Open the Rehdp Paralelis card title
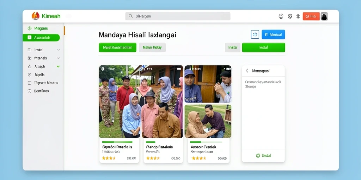The height and width of the screenshot is (180, 361). pyautogui.click(x=159, y=147)
